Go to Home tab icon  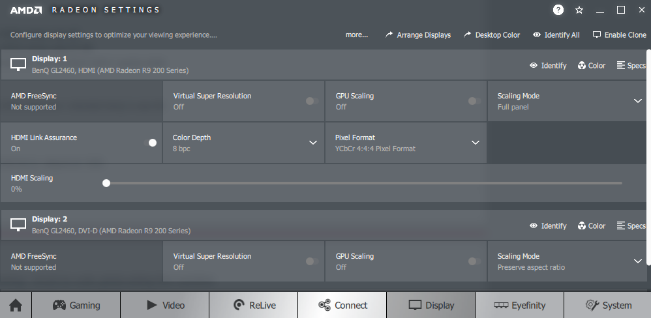16,306
